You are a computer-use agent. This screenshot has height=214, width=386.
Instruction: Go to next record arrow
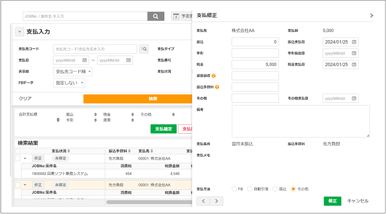pos(216,201)
